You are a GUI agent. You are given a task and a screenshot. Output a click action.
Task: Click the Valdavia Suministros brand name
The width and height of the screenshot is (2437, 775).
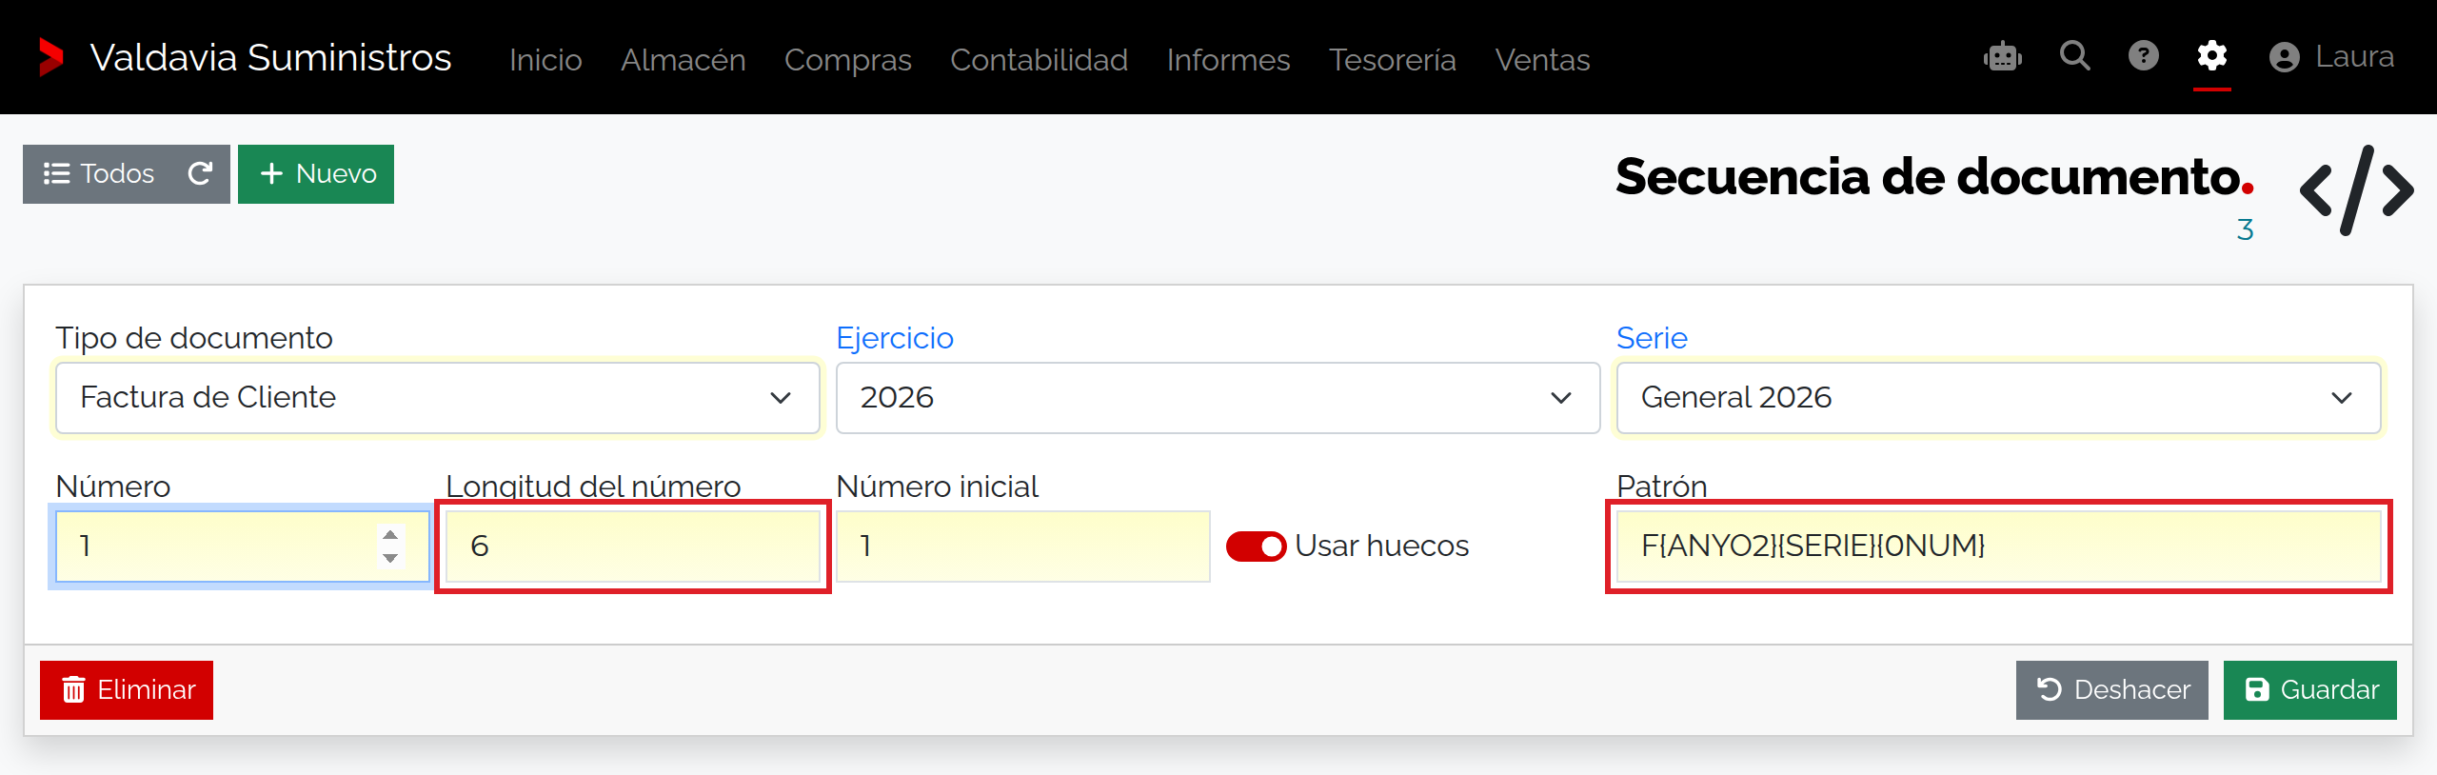pos(271,57)
